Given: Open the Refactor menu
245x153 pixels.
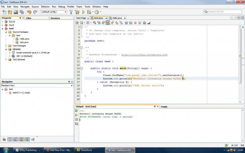Looking at the screenshot, I should tap(45, 7).
